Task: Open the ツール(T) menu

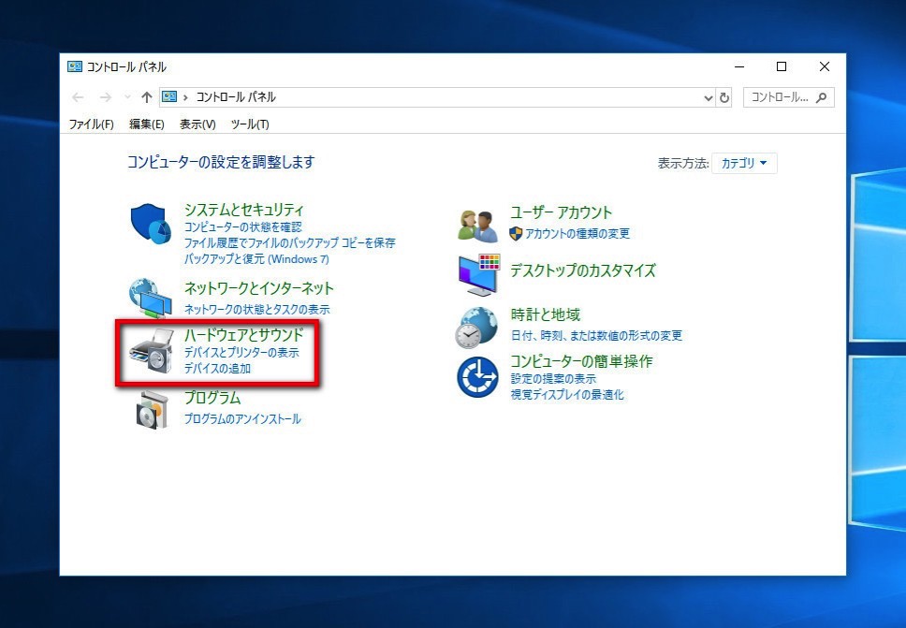Action: (249, 124)
